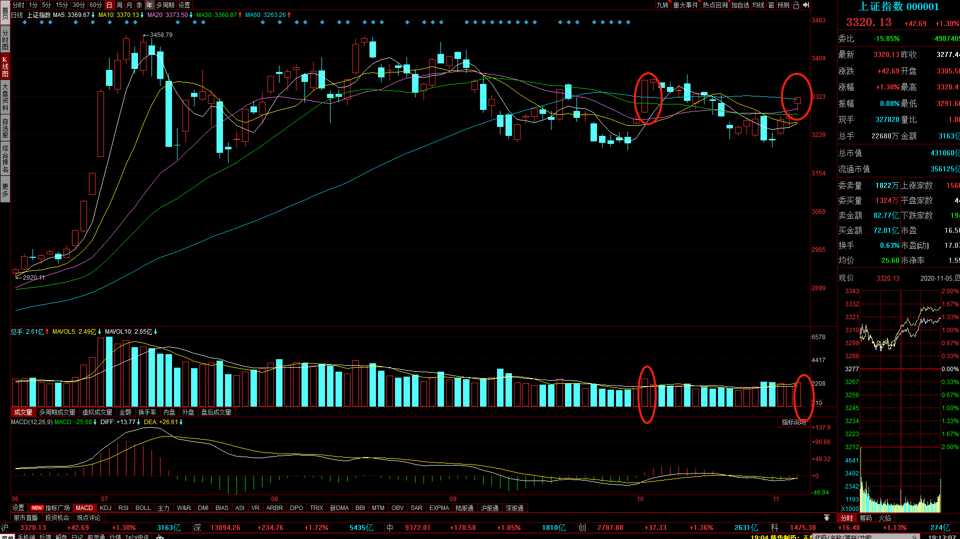Screen dimensions: 960x539
Task: Select the 月 monthly timeframe
Action: pyautogui.click(x=129, y=5)
